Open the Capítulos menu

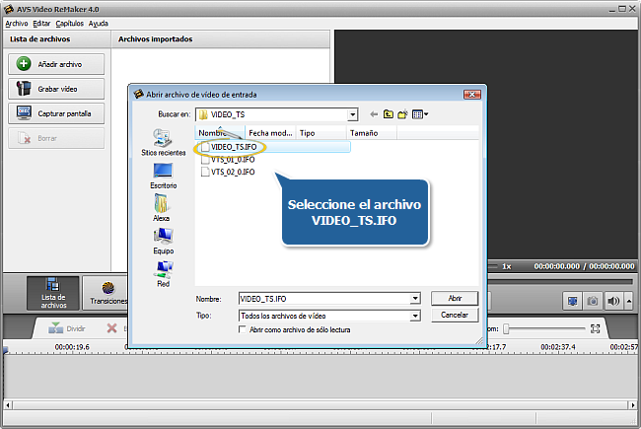coord(69,24)
